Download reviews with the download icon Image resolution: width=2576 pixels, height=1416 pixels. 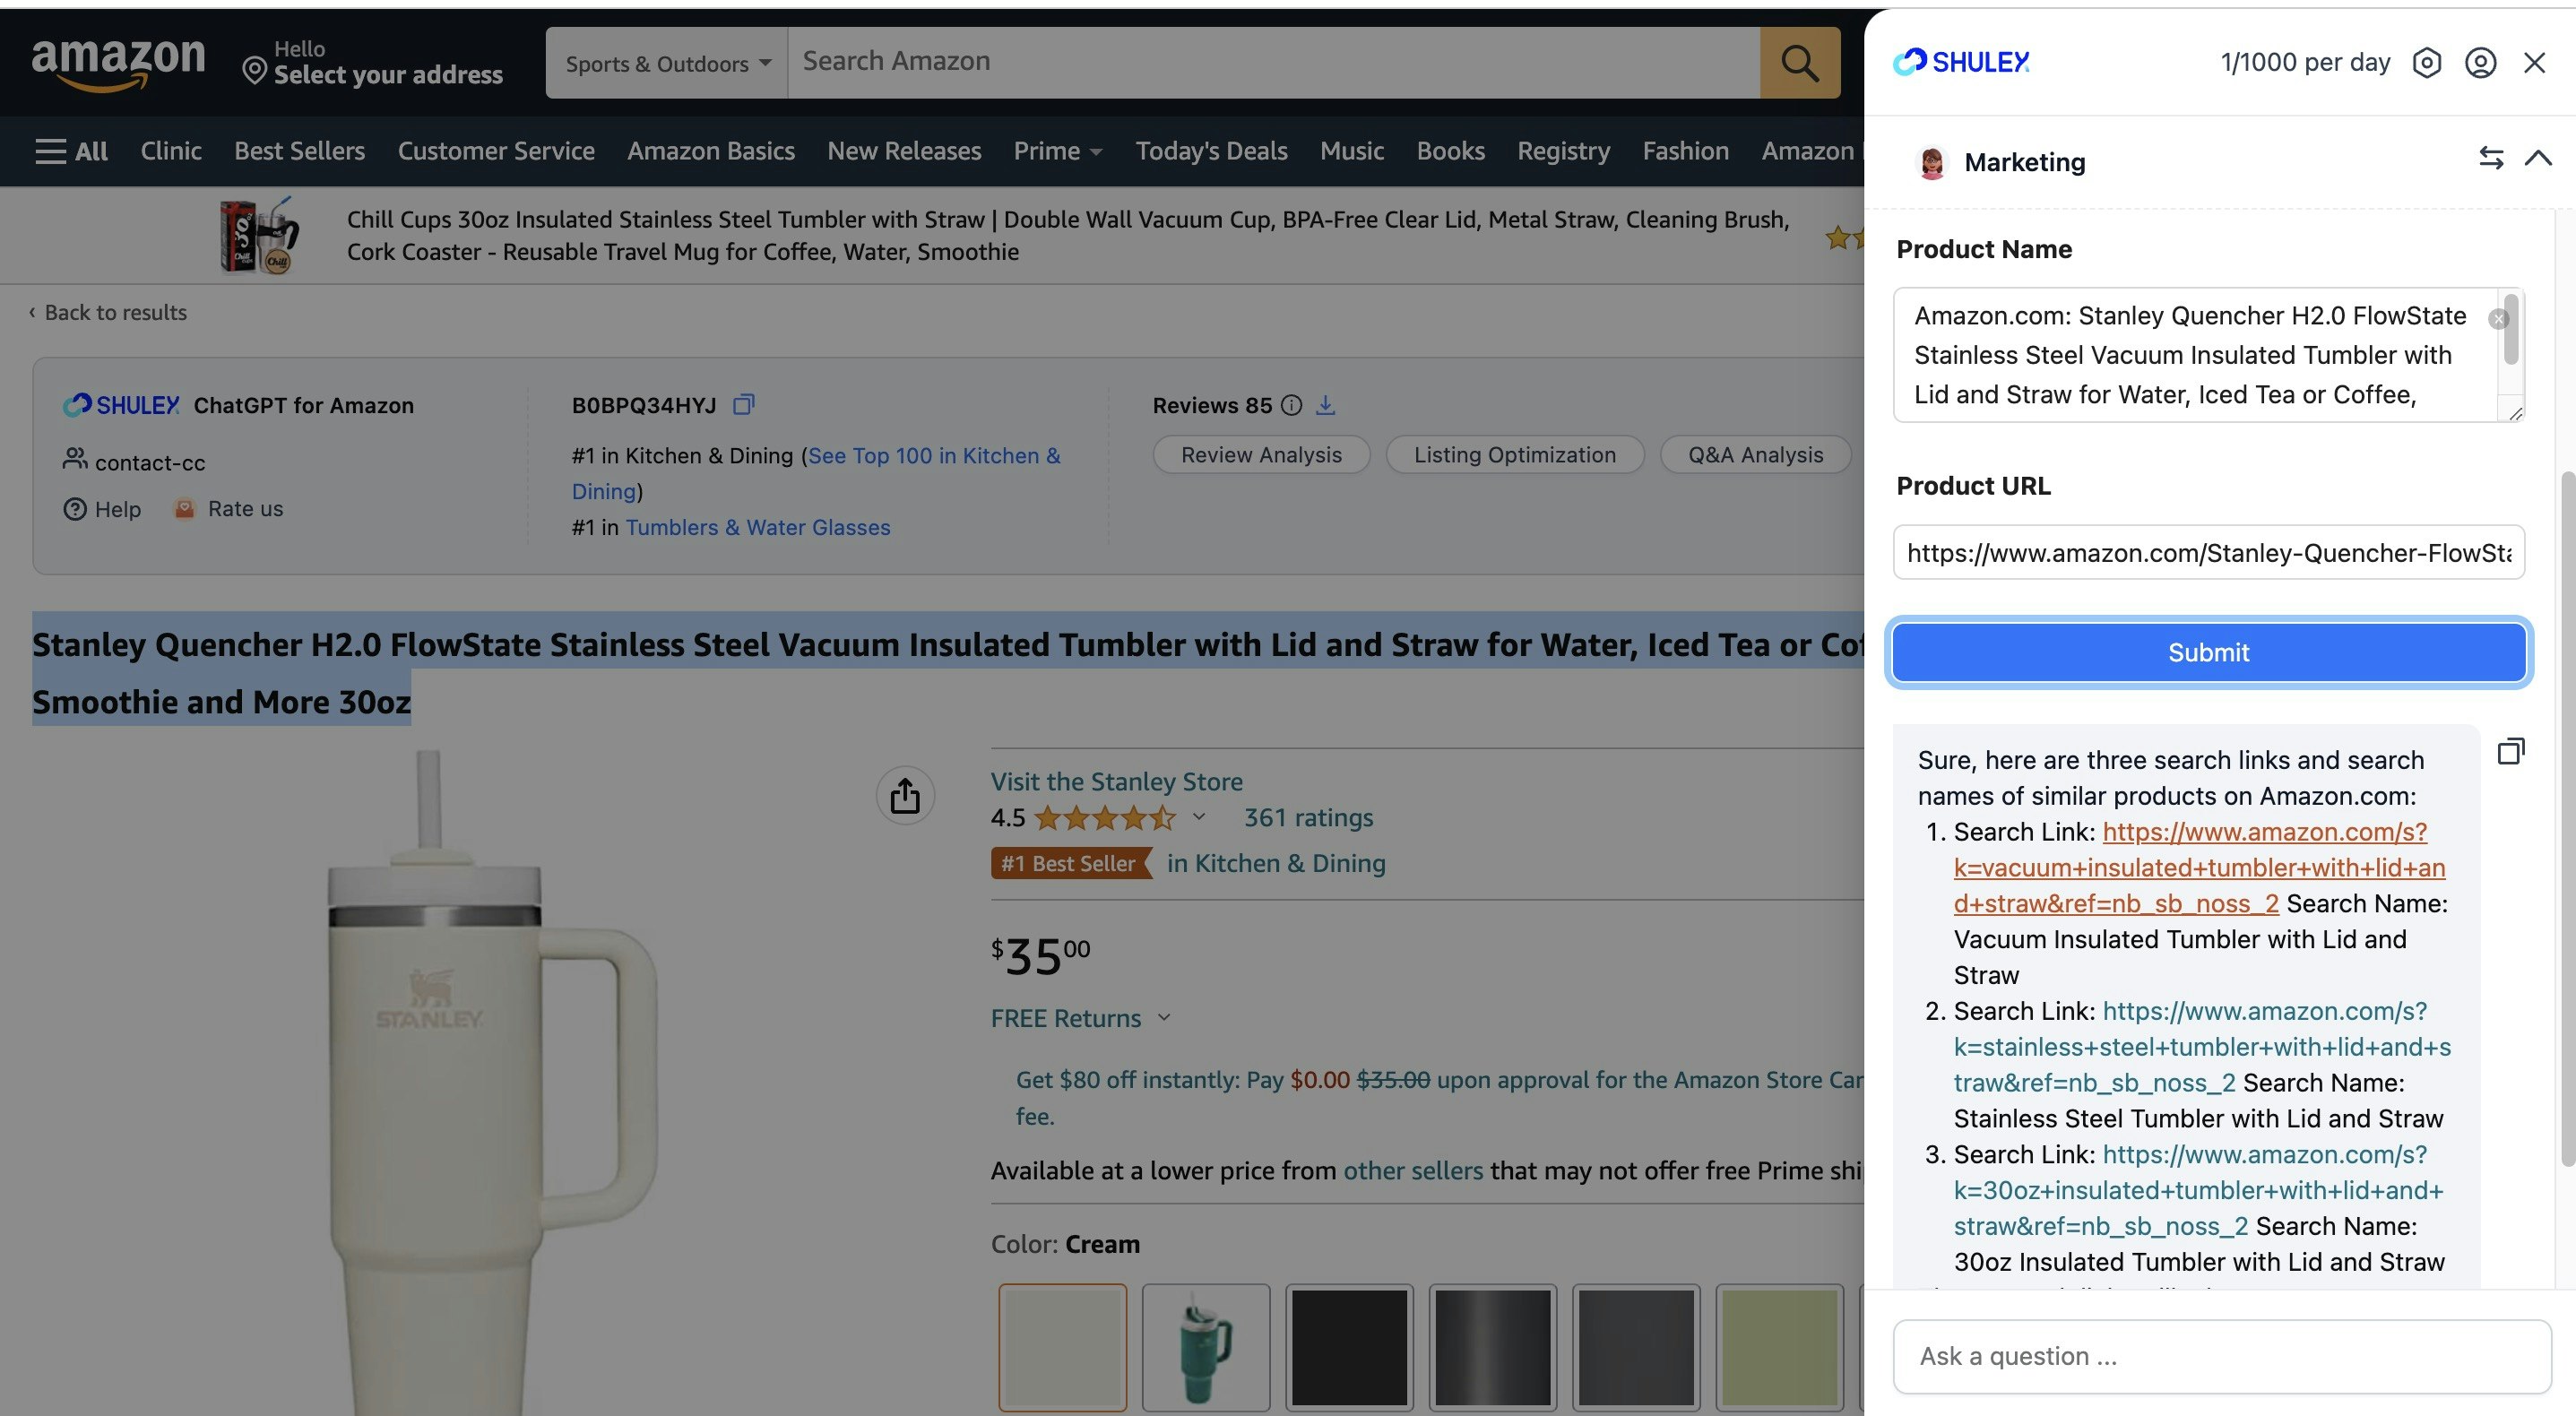coord(1325,405)
